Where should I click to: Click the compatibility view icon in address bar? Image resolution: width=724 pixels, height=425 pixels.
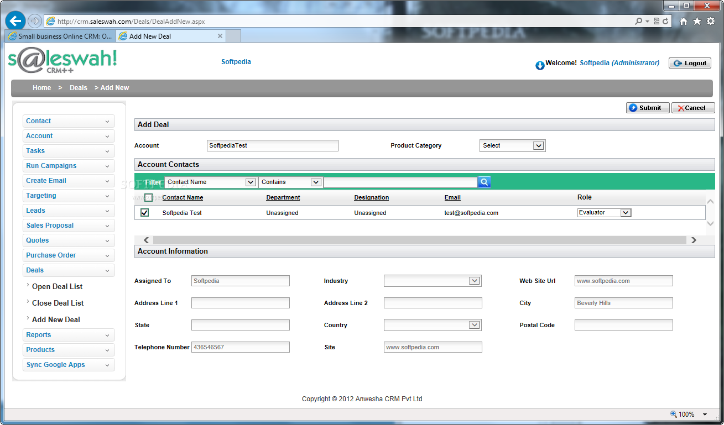[x=657, y=22]
